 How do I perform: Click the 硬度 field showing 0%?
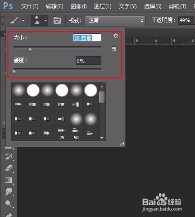tap(88, 61)
